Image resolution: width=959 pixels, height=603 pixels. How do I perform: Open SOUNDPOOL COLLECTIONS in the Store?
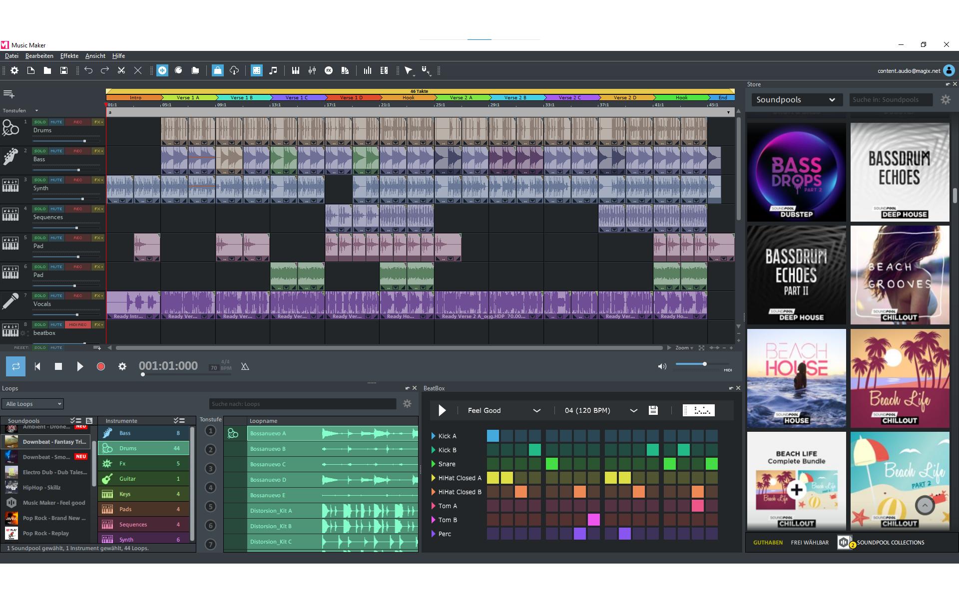pos(891,543)
